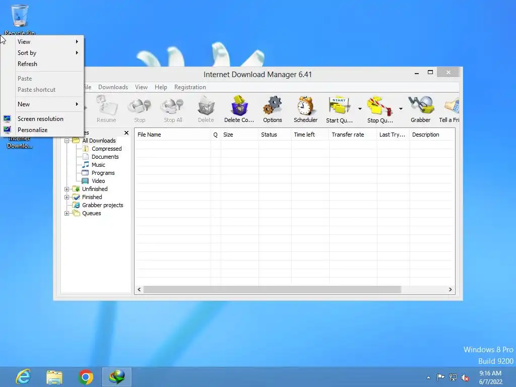Open the View menu in IDM menu bar
Image resolution: width=516 pixels, height=387 pixels.
pos(141,87)
